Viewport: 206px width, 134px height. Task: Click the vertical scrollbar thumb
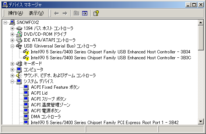(x=201, y=38)
